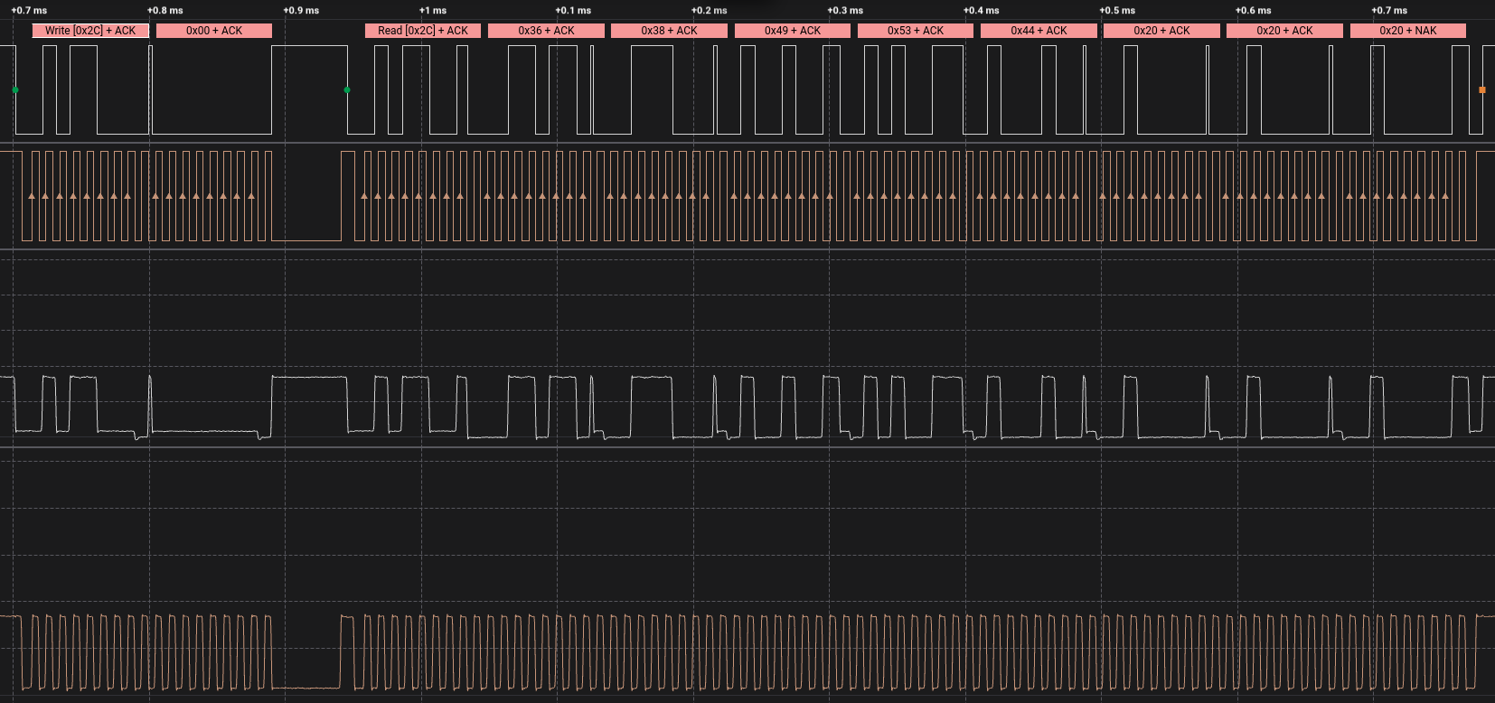Select the "Write [0x2C] + ACK" decoded frame

pos(90,31)
